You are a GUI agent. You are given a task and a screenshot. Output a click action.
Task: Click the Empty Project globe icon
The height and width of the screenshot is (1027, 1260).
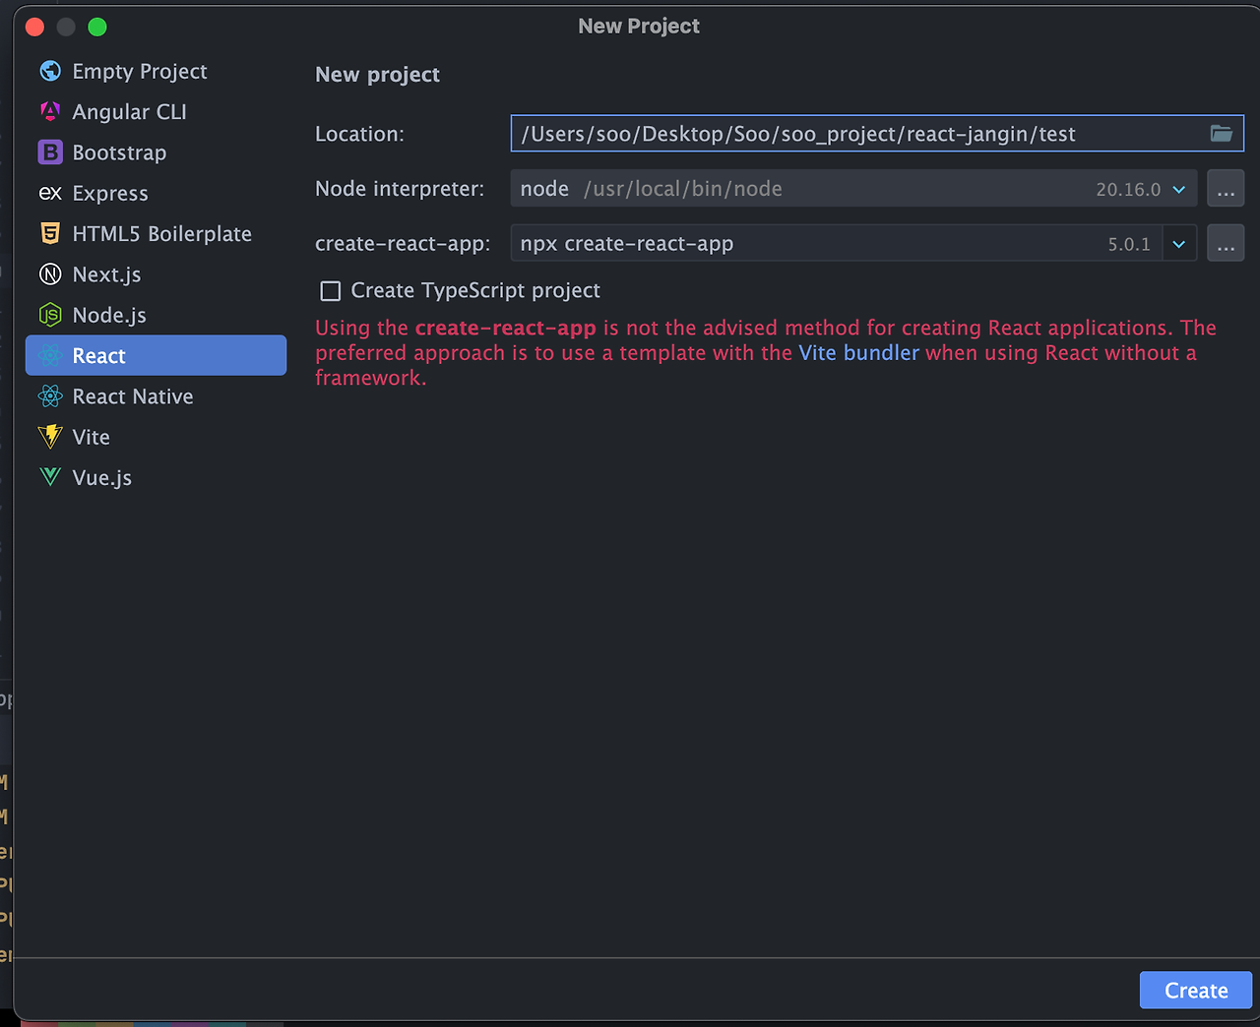click(x=50, y=71)
